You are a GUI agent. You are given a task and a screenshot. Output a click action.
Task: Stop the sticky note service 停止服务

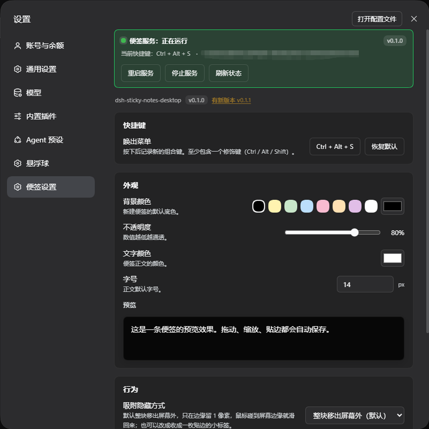[185, 73]
